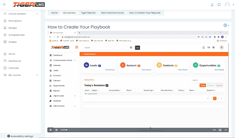Select the Administrative Guide breadcrumb
235x138 pixels.
[x=112, y=13]
